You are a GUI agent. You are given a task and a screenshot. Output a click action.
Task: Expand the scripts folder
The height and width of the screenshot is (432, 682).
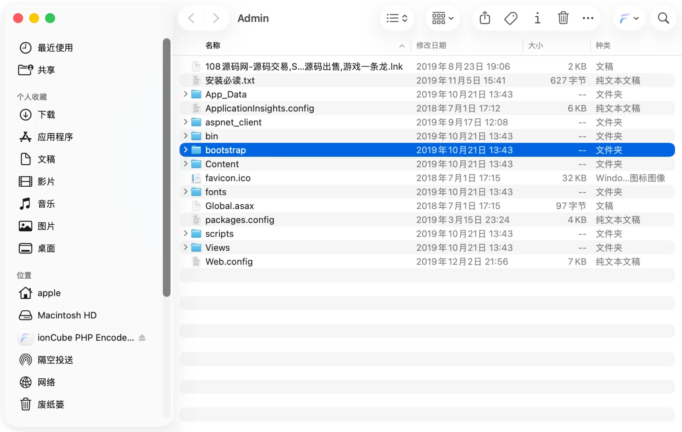pyautogui.click(x=185, y=234)
